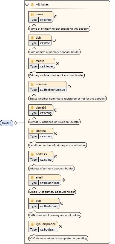Select the Demat ID annotation text
115x244 pixels.
[54, 122]
